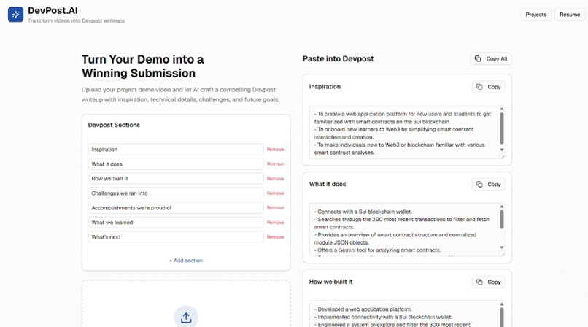
Task: Click 'Turn Your Demo into a Winning Submission' heading
Action: [143, 66]
